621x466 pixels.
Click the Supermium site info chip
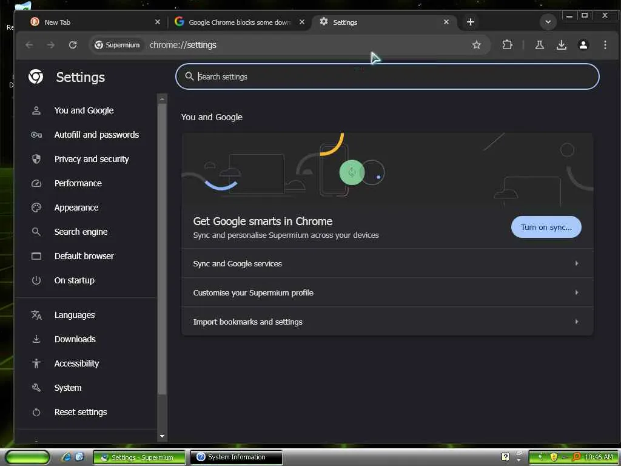point(117,45)
